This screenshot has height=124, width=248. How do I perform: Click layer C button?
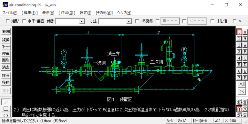point(245,58)
